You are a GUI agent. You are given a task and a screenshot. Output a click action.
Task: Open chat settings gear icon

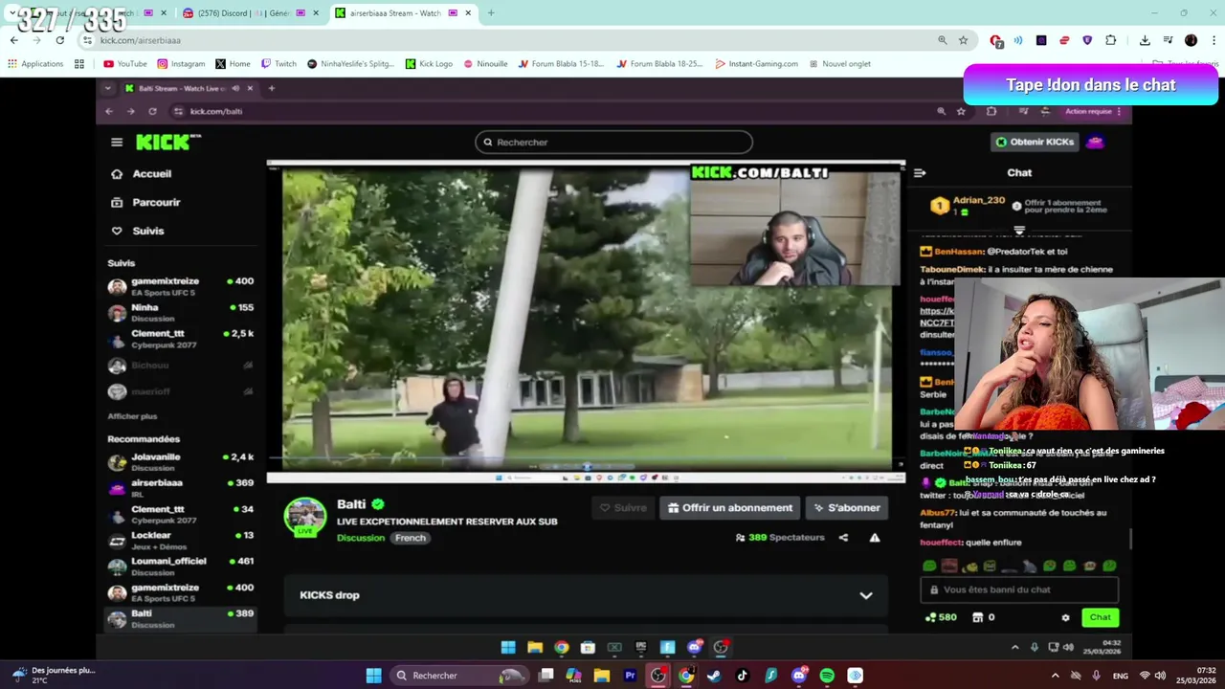tap(1065, 618)
